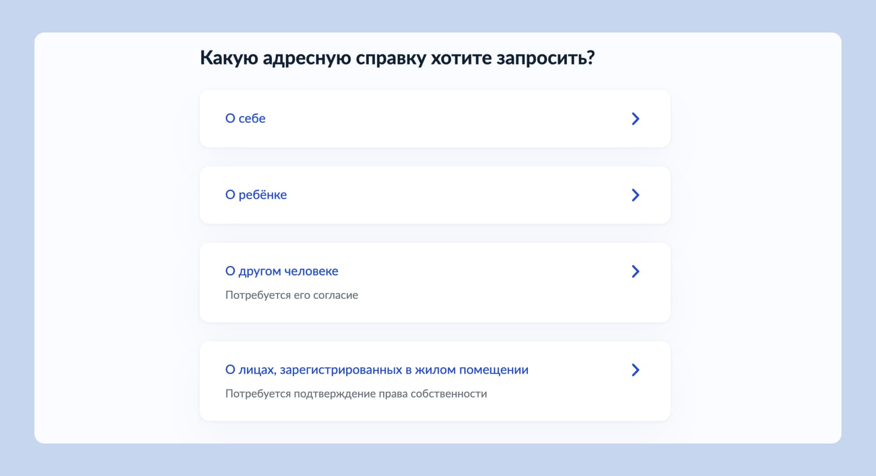876x476 pixels.
Task: Click 'Потребуется подтверждение права собственности' note
Action: pos(356,394)
